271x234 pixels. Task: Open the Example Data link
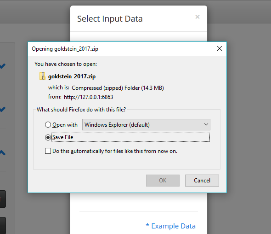tap(170, 226)
